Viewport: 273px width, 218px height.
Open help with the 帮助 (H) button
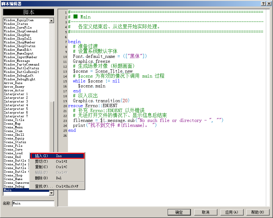[x=258, y=212]
